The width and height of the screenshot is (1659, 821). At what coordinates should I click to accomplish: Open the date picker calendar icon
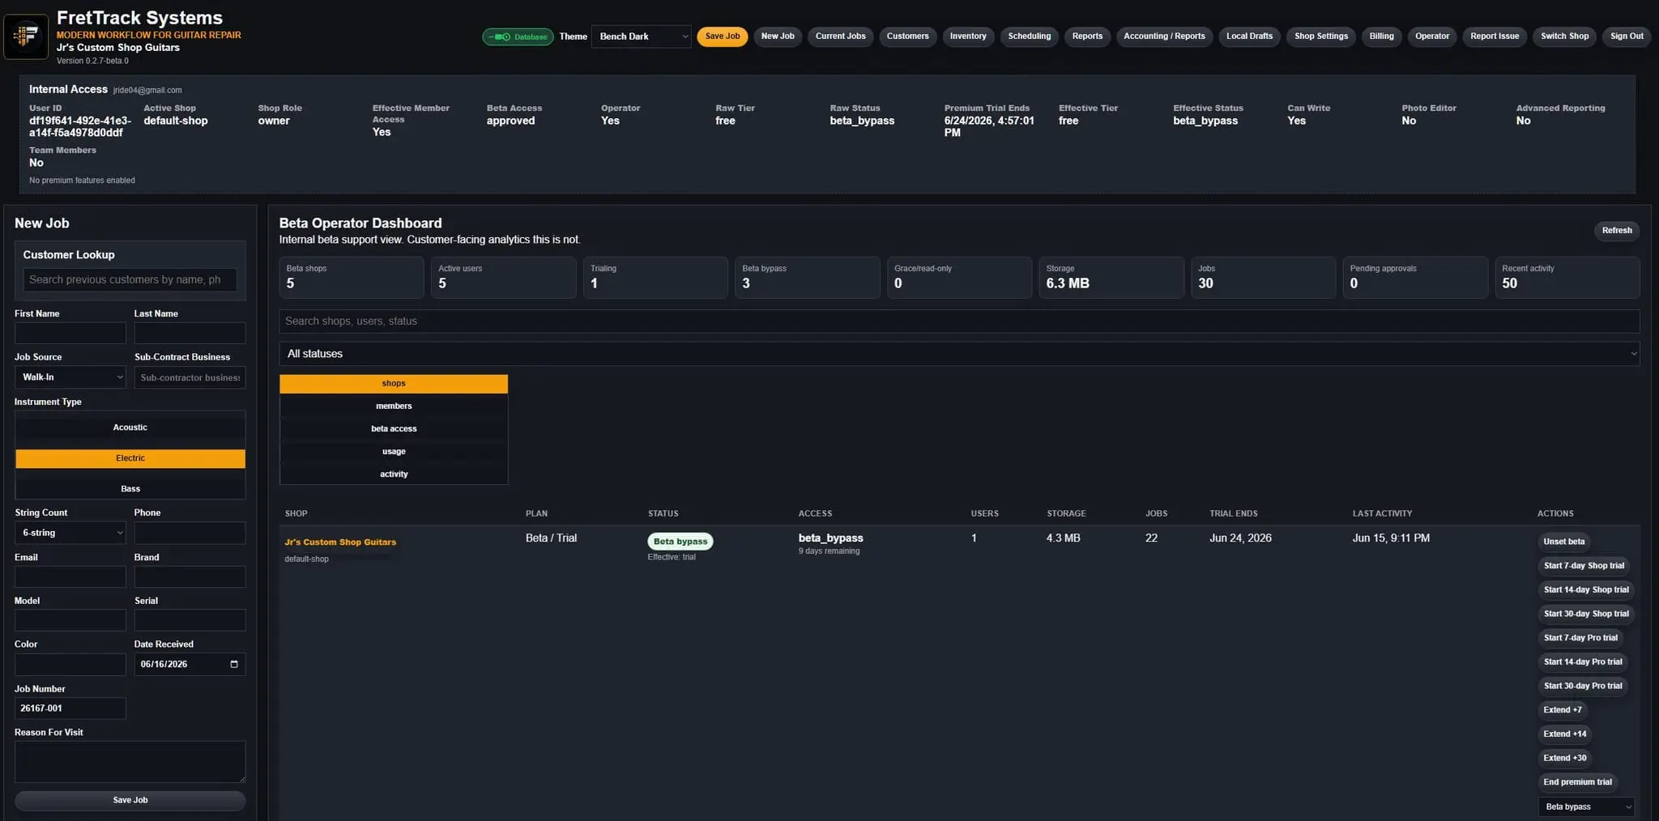[234, 664]
